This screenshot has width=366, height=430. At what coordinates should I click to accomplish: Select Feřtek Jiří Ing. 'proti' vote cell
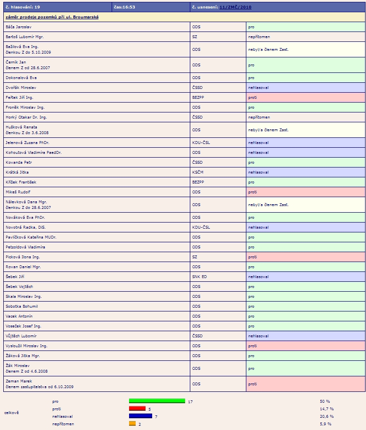[305, 97]
